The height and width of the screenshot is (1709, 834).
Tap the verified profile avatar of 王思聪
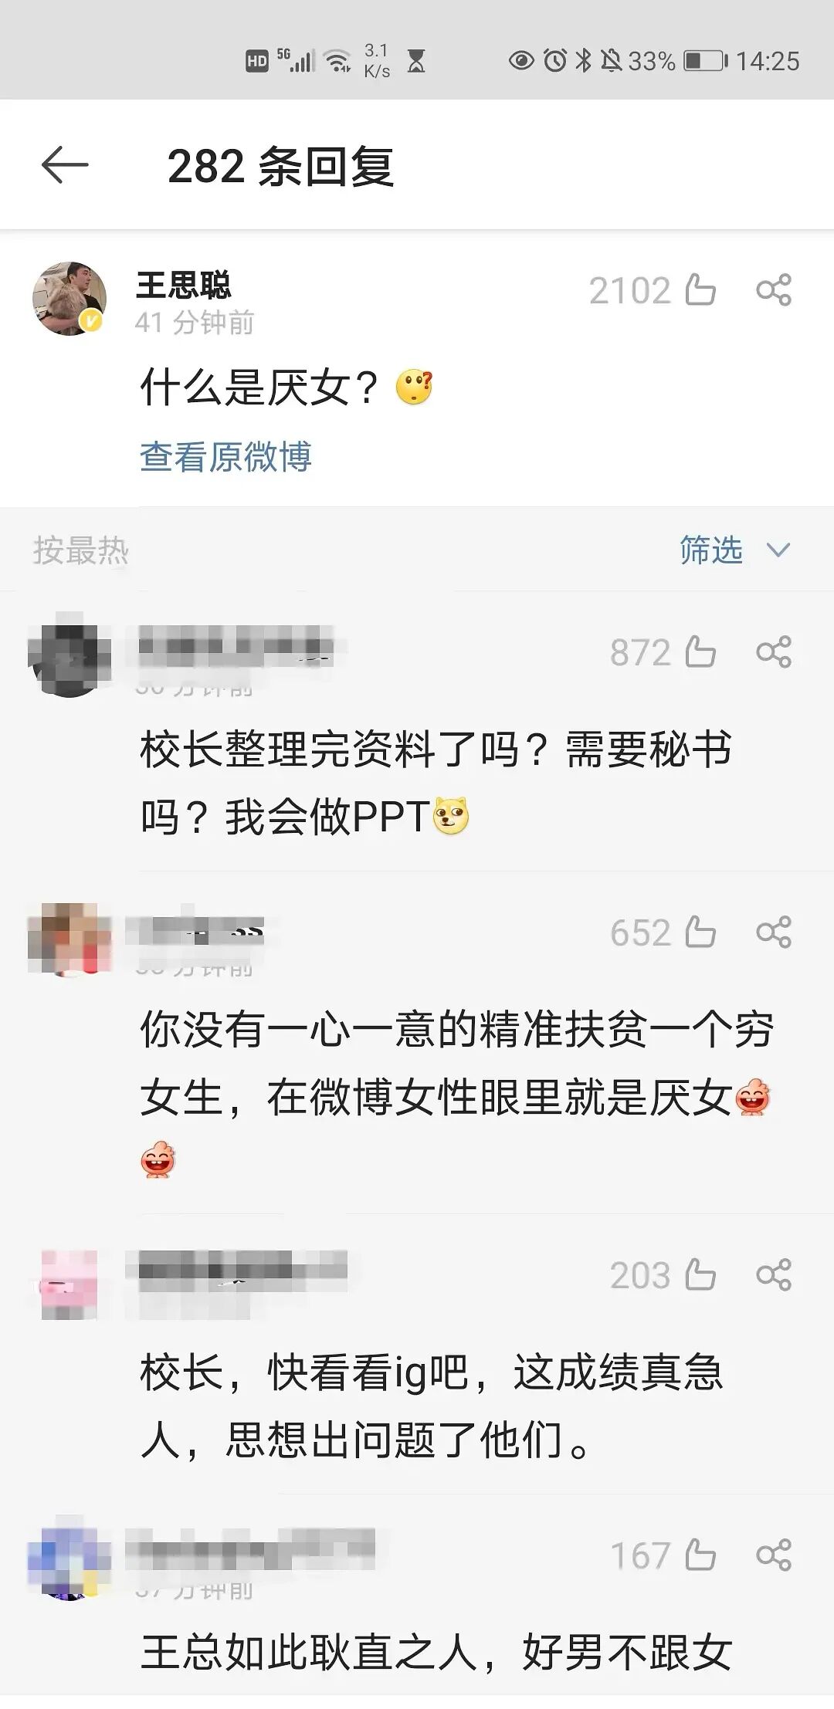click(x=69, y=298)
